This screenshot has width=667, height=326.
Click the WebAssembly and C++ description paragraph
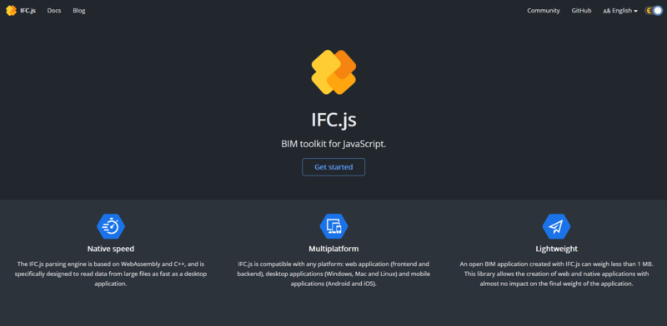coord(111,274)
